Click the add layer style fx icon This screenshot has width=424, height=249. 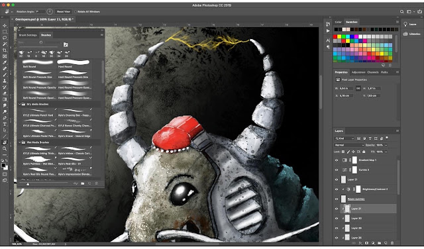(x=360, y=243)
